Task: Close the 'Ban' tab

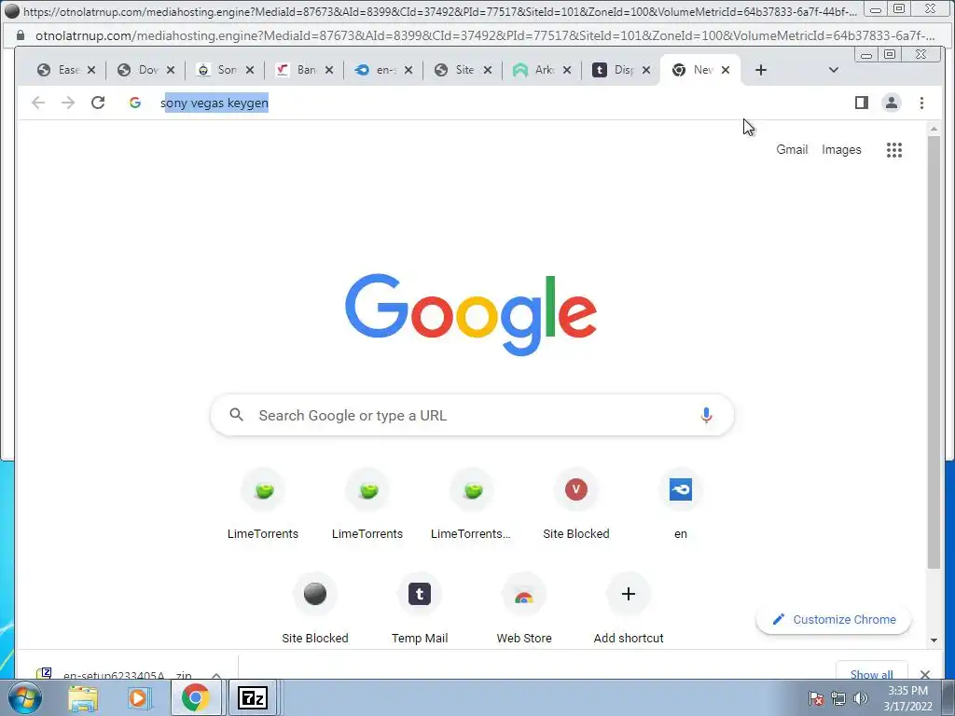Action: 329,70
